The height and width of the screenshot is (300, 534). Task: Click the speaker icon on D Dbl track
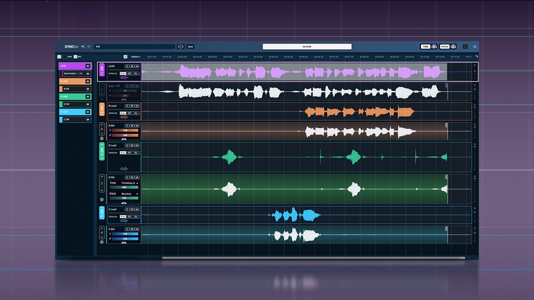click(x=137, y=177)
